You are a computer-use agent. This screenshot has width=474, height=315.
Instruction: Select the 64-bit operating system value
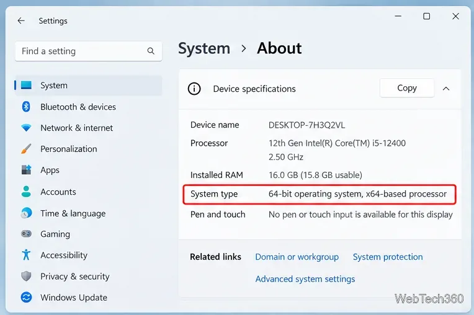[x=357, y=194]
